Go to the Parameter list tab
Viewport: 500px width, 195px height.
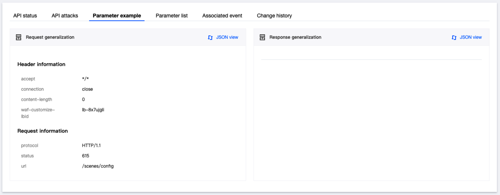(171, 16)
